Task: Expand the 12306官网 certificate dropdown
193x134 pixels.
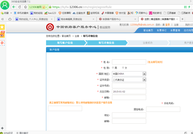Action: pos(46,7)
